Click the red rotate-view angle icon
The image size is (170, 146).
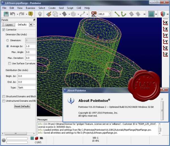94,14
